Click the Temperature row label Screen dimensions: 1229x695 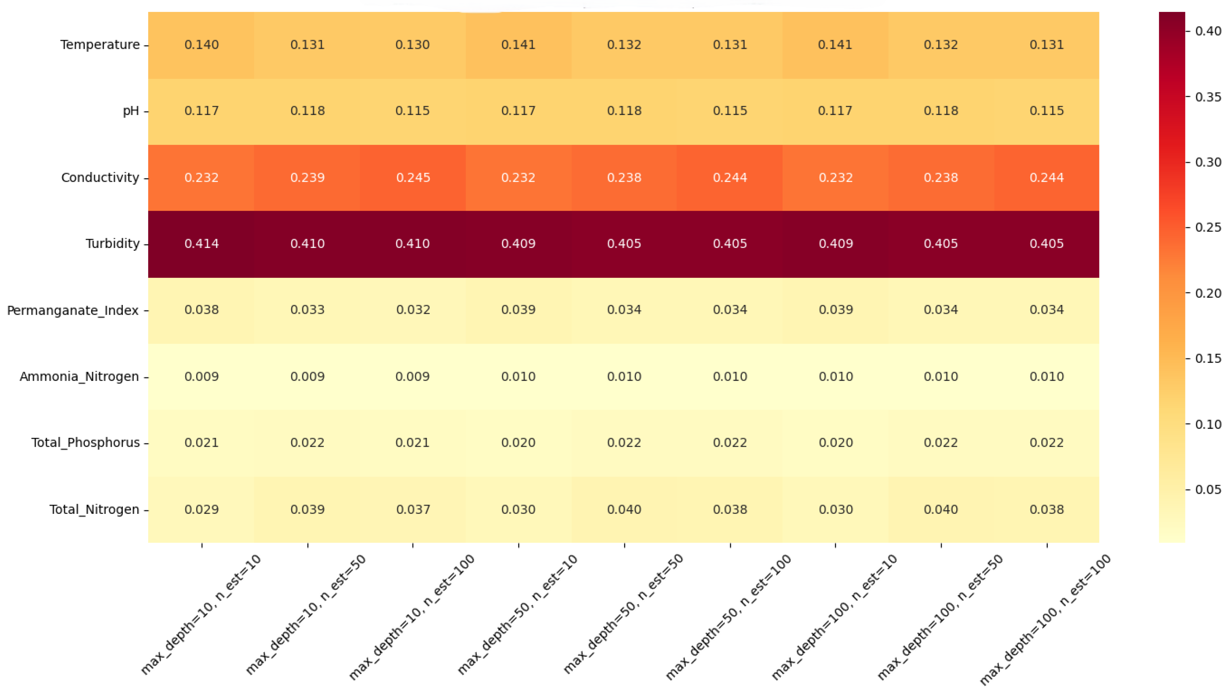tap(100, 45)
